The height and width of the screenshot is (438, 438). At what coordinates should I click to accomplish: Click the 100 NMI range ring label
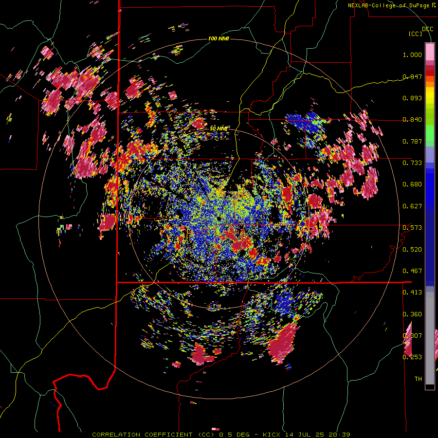219,38
